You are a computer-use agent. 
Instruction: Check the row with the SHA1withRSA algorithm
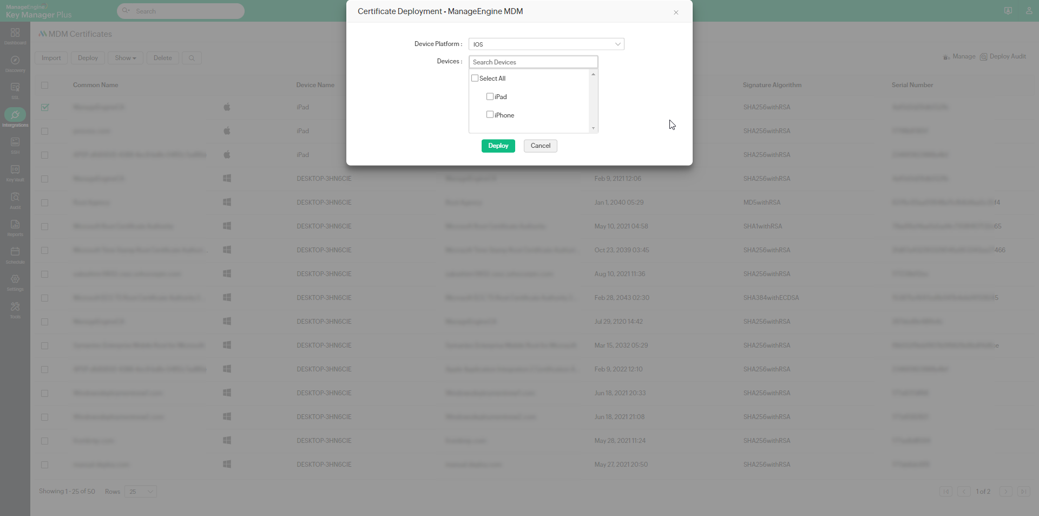(x=44, y=226)
